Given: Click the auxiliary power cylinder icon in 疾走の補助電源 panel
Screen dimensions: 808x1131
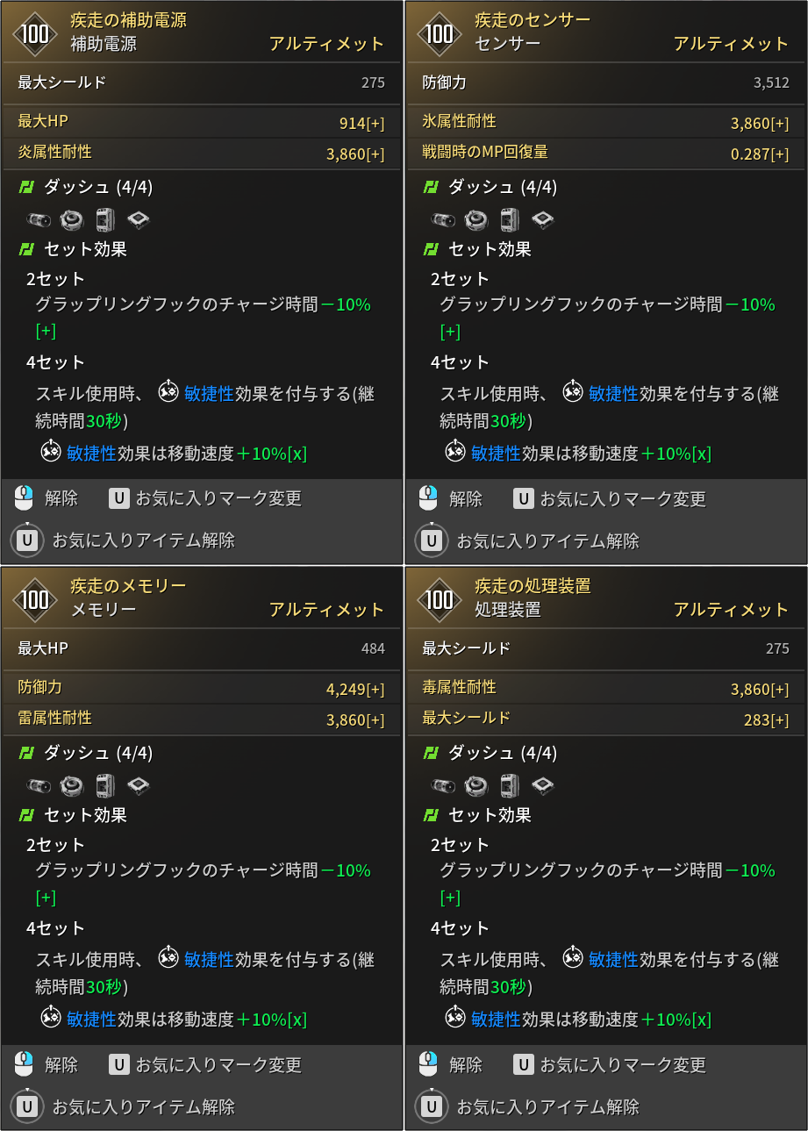Looking at the screenshot, I should (x=39, y=218).
